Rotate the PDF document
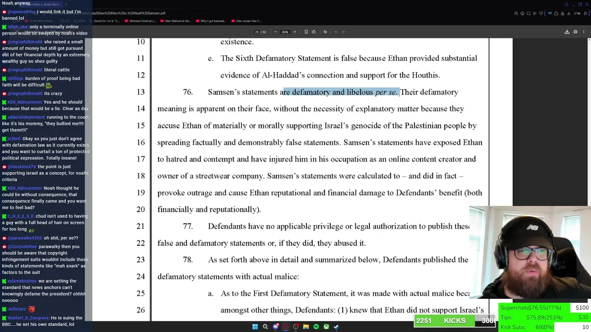 [x=314, y=32]
